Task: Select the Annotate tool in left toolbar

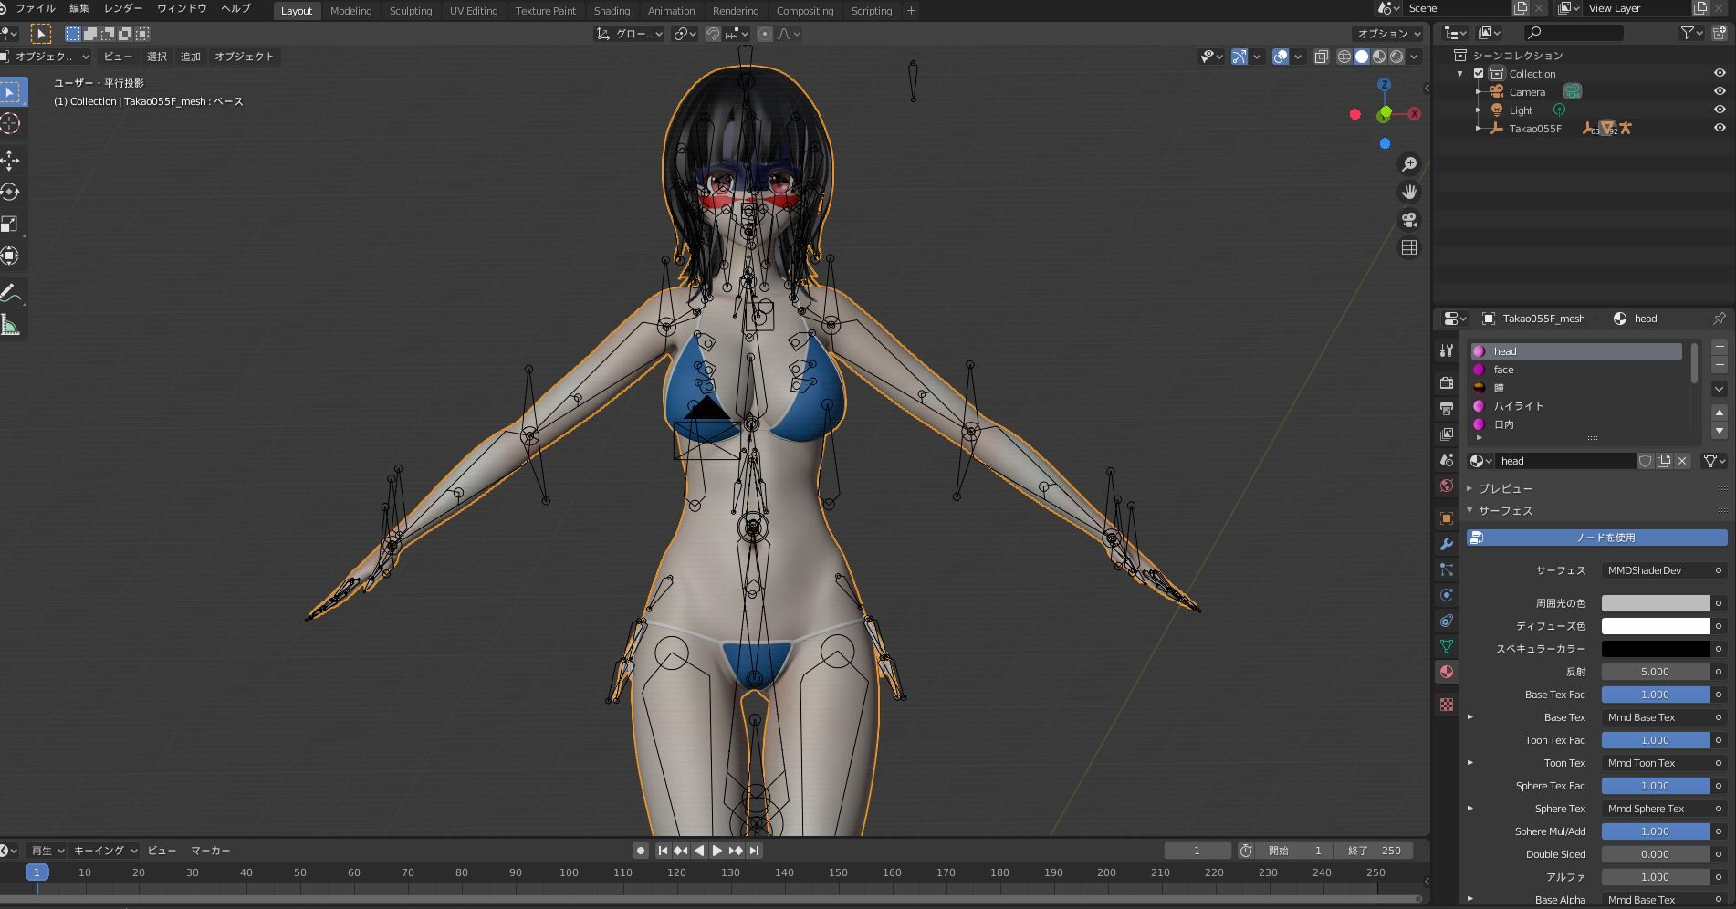Action: coord(10,293)
